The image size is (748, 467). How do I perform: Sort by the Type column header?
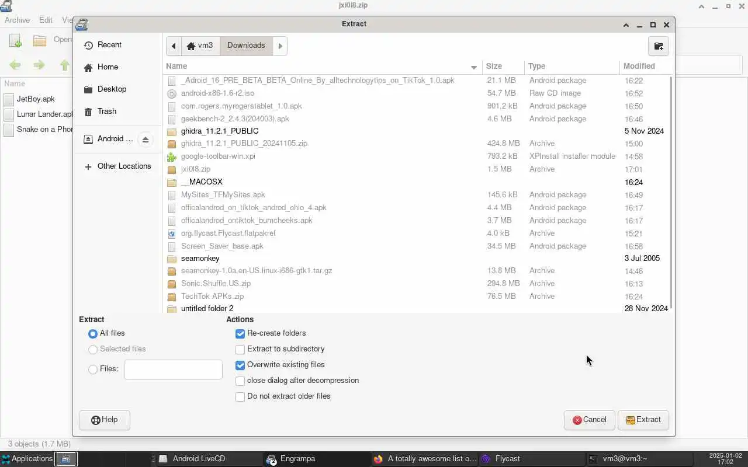point(572,67)
